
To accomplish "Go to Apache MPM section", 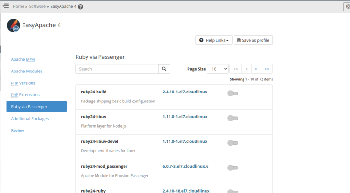I will pos(23,59).
